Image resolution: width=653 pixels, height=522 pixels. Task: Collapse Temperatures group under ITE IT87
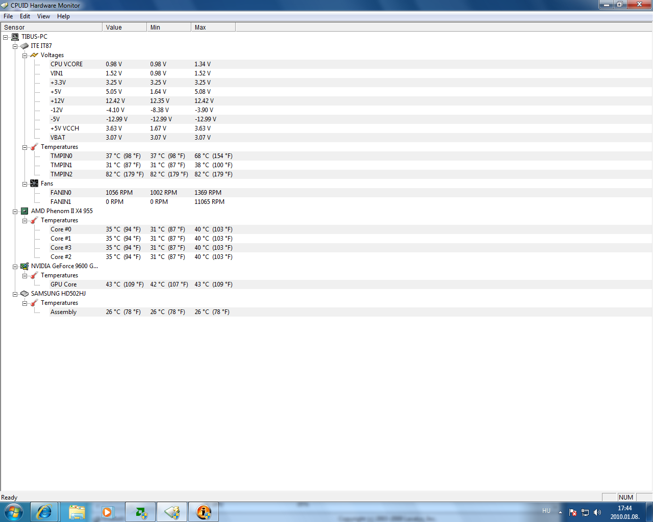coord(24,147)
